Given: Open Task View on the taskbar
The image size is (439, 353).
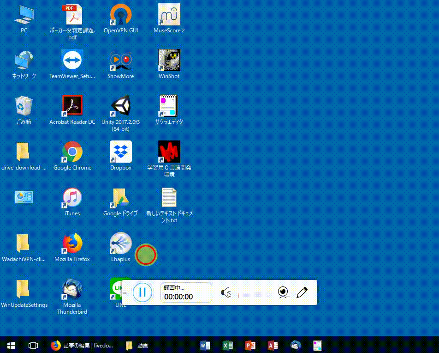Looking at the screenshot, I should point(33,346).
